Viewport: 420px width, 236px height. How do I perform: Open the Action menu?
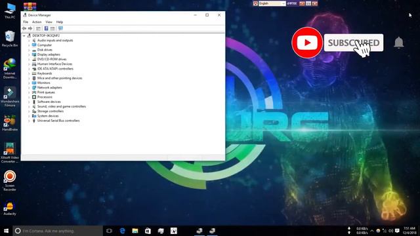[37, 22]
